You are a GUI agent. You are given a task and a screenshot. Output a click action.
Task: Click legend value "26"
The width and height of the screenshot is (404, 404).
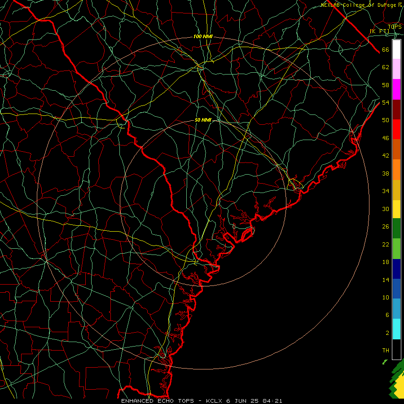(x=386, y=227)
